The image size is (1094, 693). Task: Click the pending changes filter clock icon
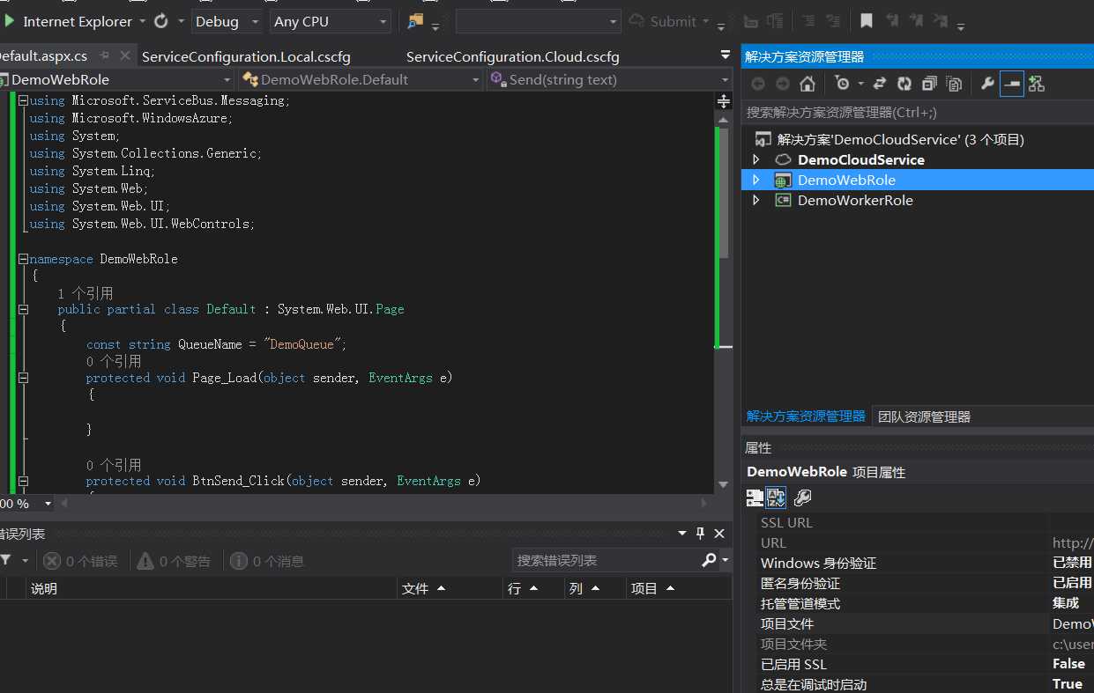tap(843, 84)
